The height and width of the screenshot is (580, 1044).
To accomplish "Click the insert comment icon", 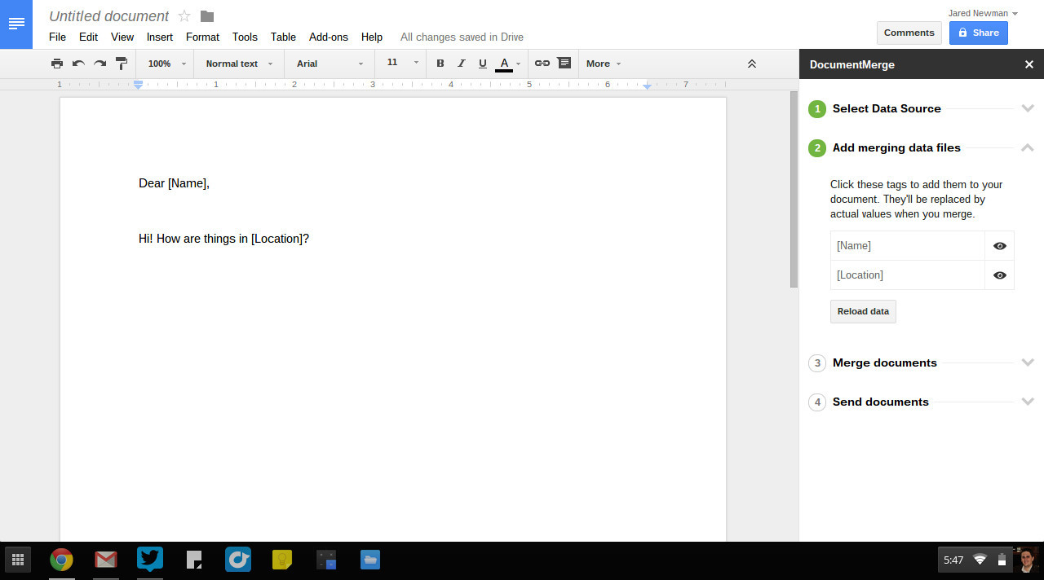I will tap(564, 64).
